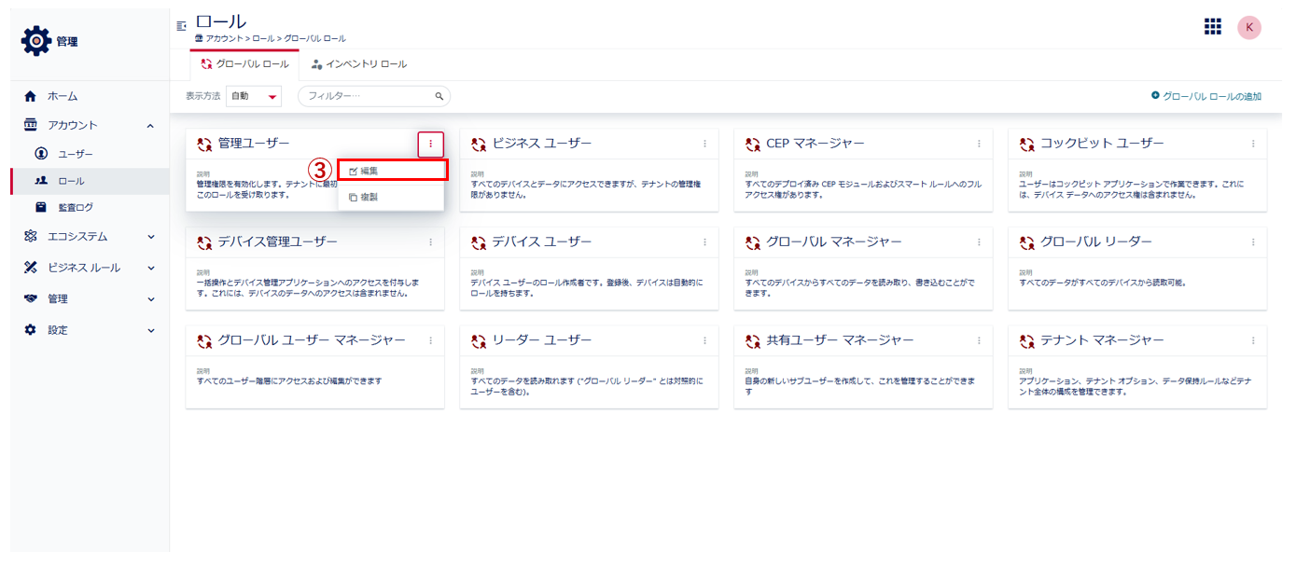Switch to the インベントリ ロール tab
1310x566 pixels.
tap(359, 64)
